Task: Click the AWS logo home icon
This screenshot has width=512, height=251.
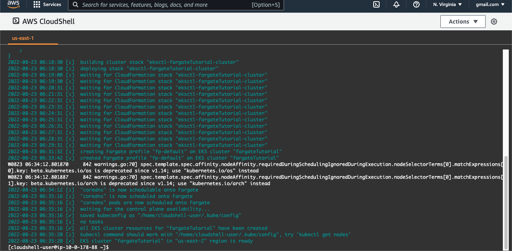Action: [x=14, y=5]
